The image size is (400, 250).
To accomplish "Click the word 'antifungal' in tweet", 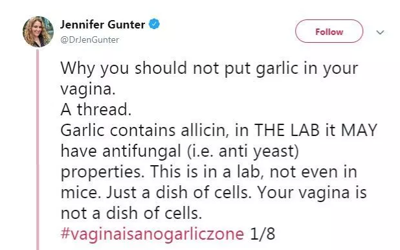I will pos(142,151).
